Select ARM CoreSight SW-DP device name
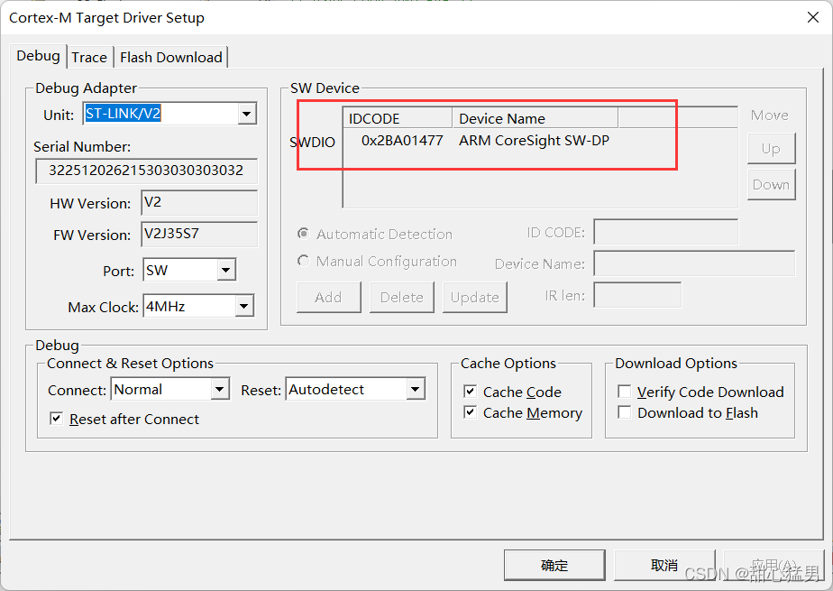Screen dimensions: 833x591 [534, 141]
